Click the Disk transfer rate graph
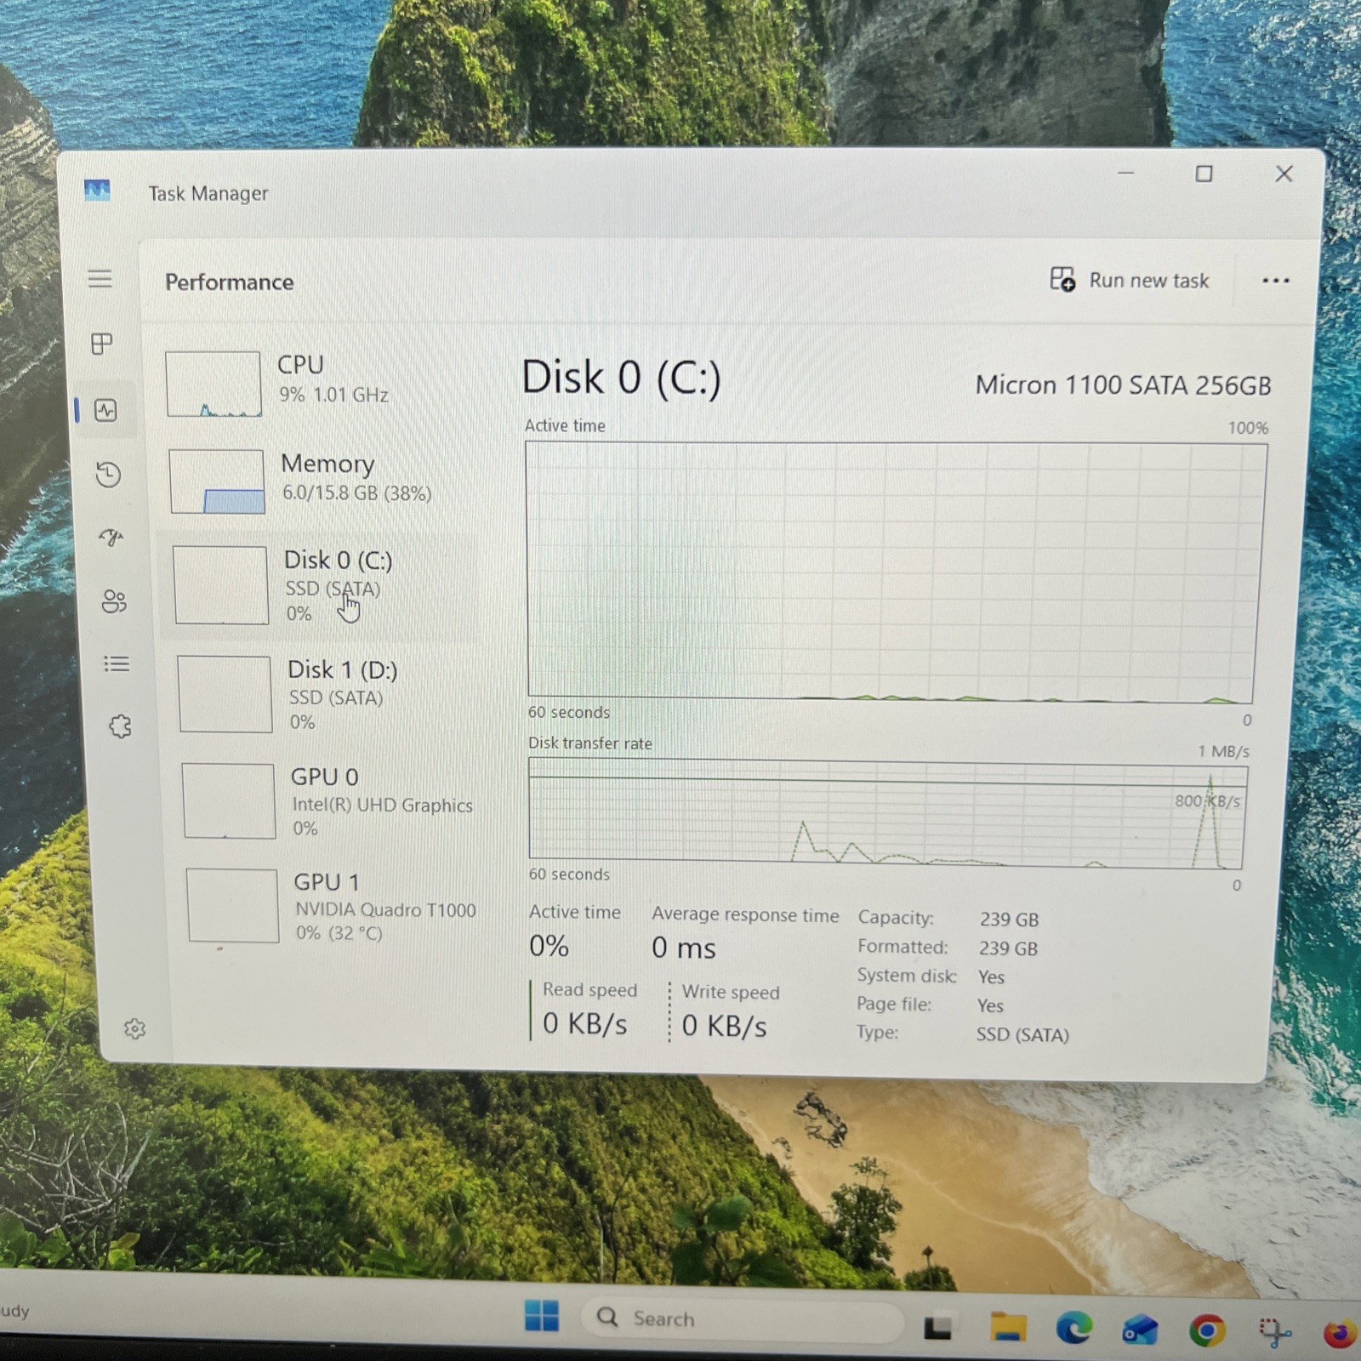Image resolution: width=1361 pixels, height=1361 pixels. 887,813
